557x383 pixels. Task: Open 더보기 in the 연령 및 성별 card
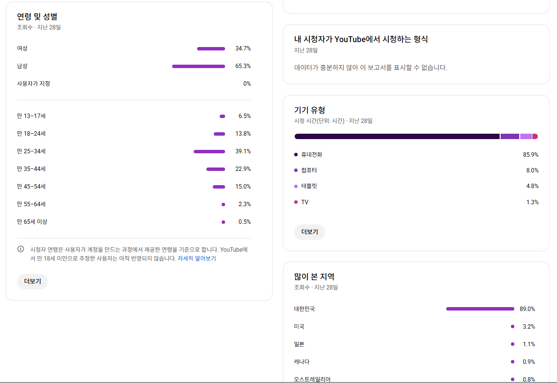[x=32, y=282]
